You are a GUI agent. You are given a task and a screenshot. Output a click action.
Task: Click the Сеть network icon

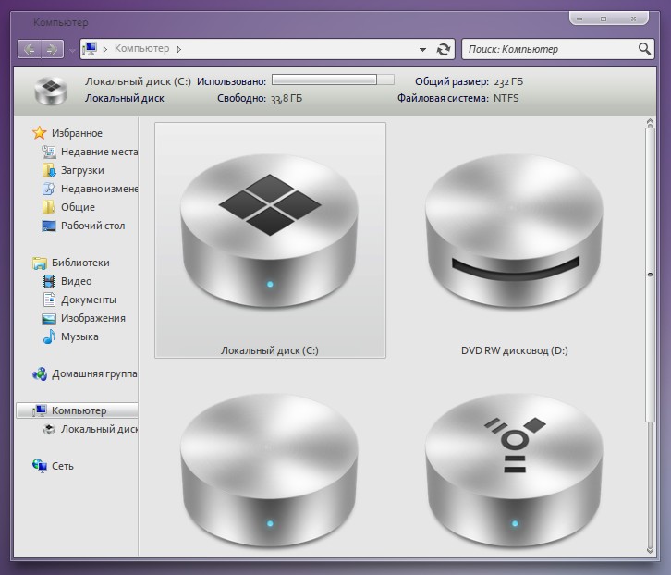click(x=40, y=466)
